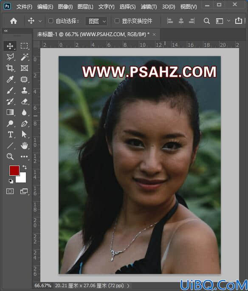Image resolution: width=248 pixels, height=291 pixels.
Task: Select the Horizontal Type tool
Action: click(10, 134)
